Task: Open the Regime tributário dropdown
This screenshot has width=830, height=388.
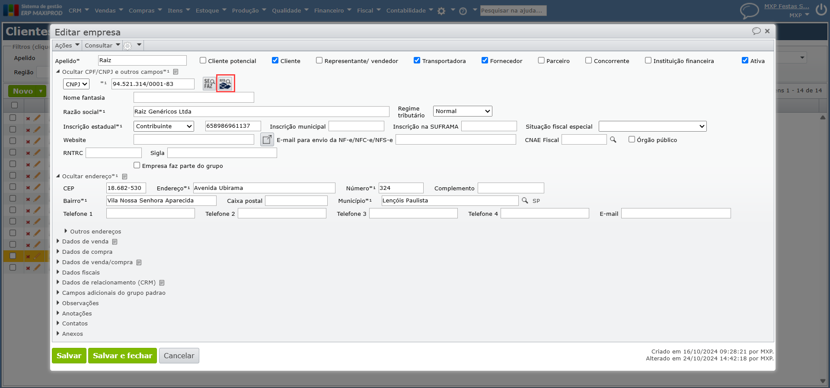Action: click(463, 111)
